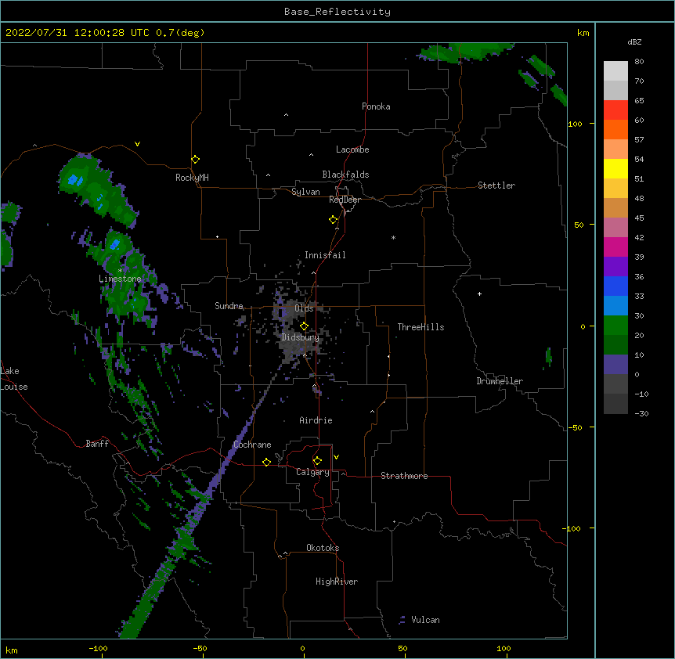Click the bottom-axis -100 km tick label
Viewport: 675px width, 659px height.
click(98, 648)
